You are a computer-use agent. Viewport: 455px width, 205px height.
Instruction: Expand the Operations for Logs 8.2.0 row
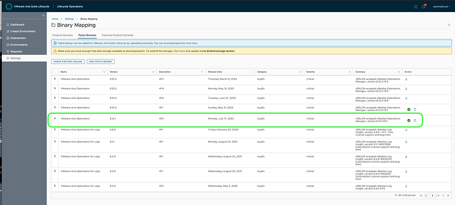point(55,156)
